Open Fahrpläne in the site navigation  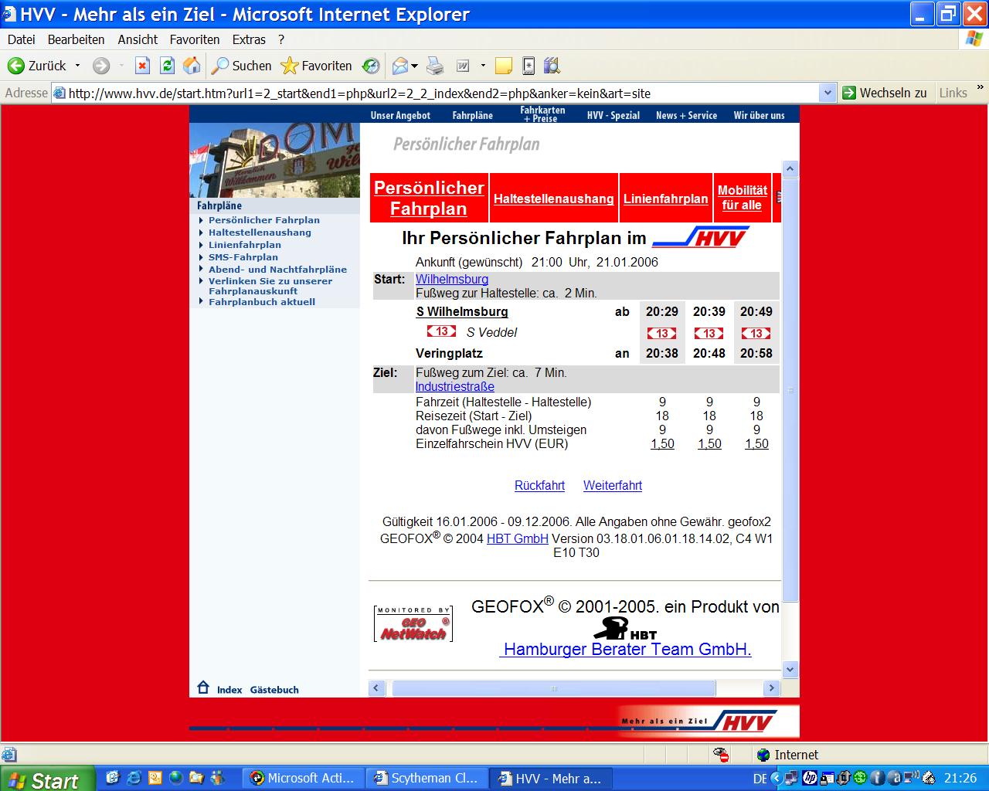click(472, 115)
